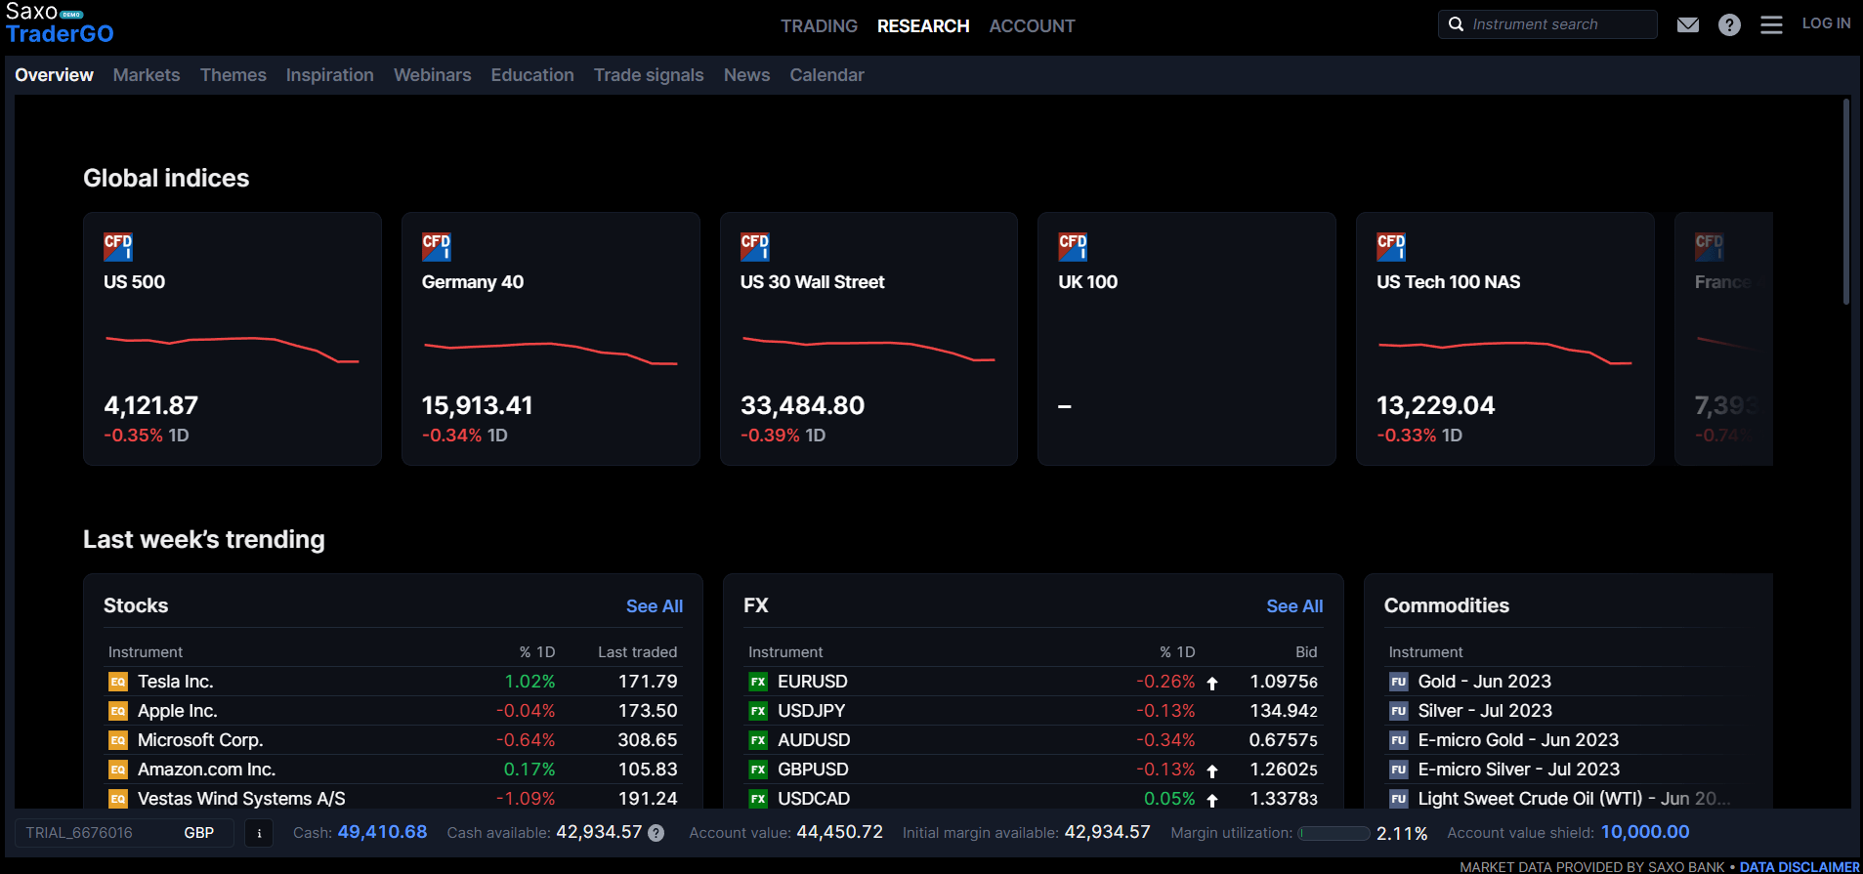Image resolution: width=1863 pixels, height=874 pixels.
Task: Click the Silver Jul 2023 futures icon
Action: coord(1399,711)
